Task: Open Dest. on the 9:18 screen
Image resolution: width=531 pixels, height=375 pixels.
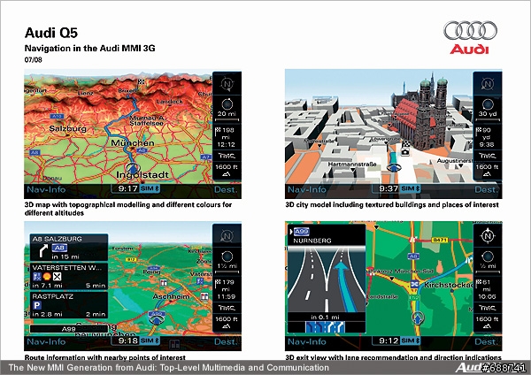Action: (x=226, y=341)
